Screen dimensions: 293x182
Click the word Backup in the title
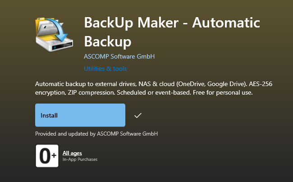click(x=108, y=41)
